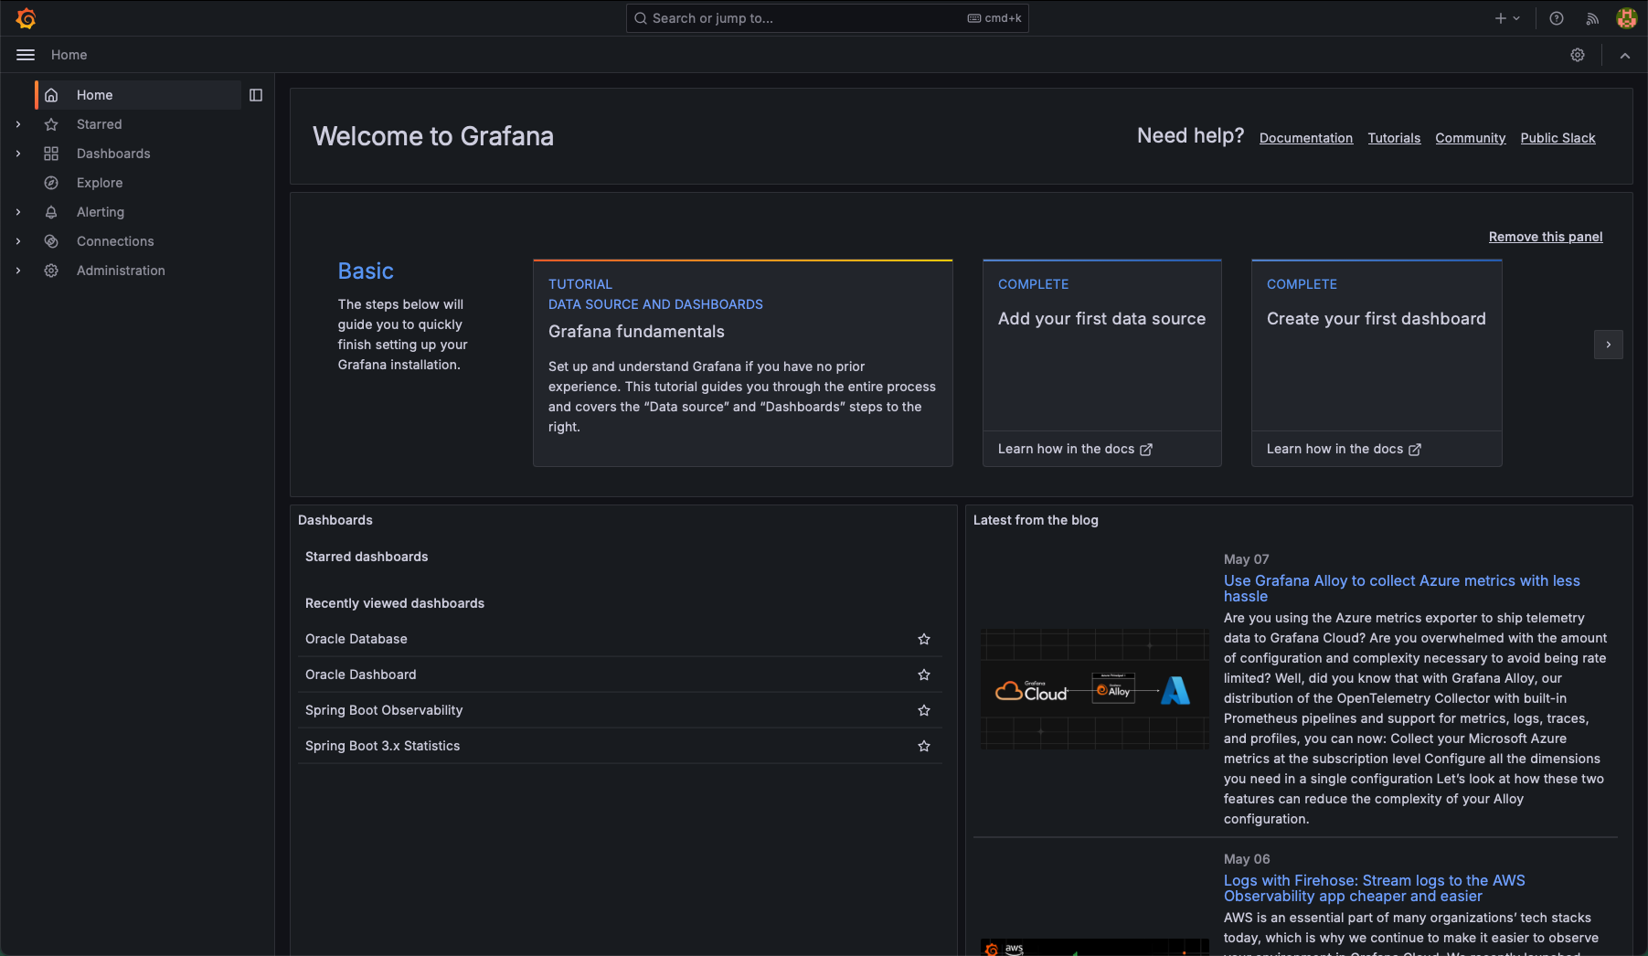Undock the sidebar menu panel icon
The height and width of the screenshot is (956, 1648).
(256, 95)
